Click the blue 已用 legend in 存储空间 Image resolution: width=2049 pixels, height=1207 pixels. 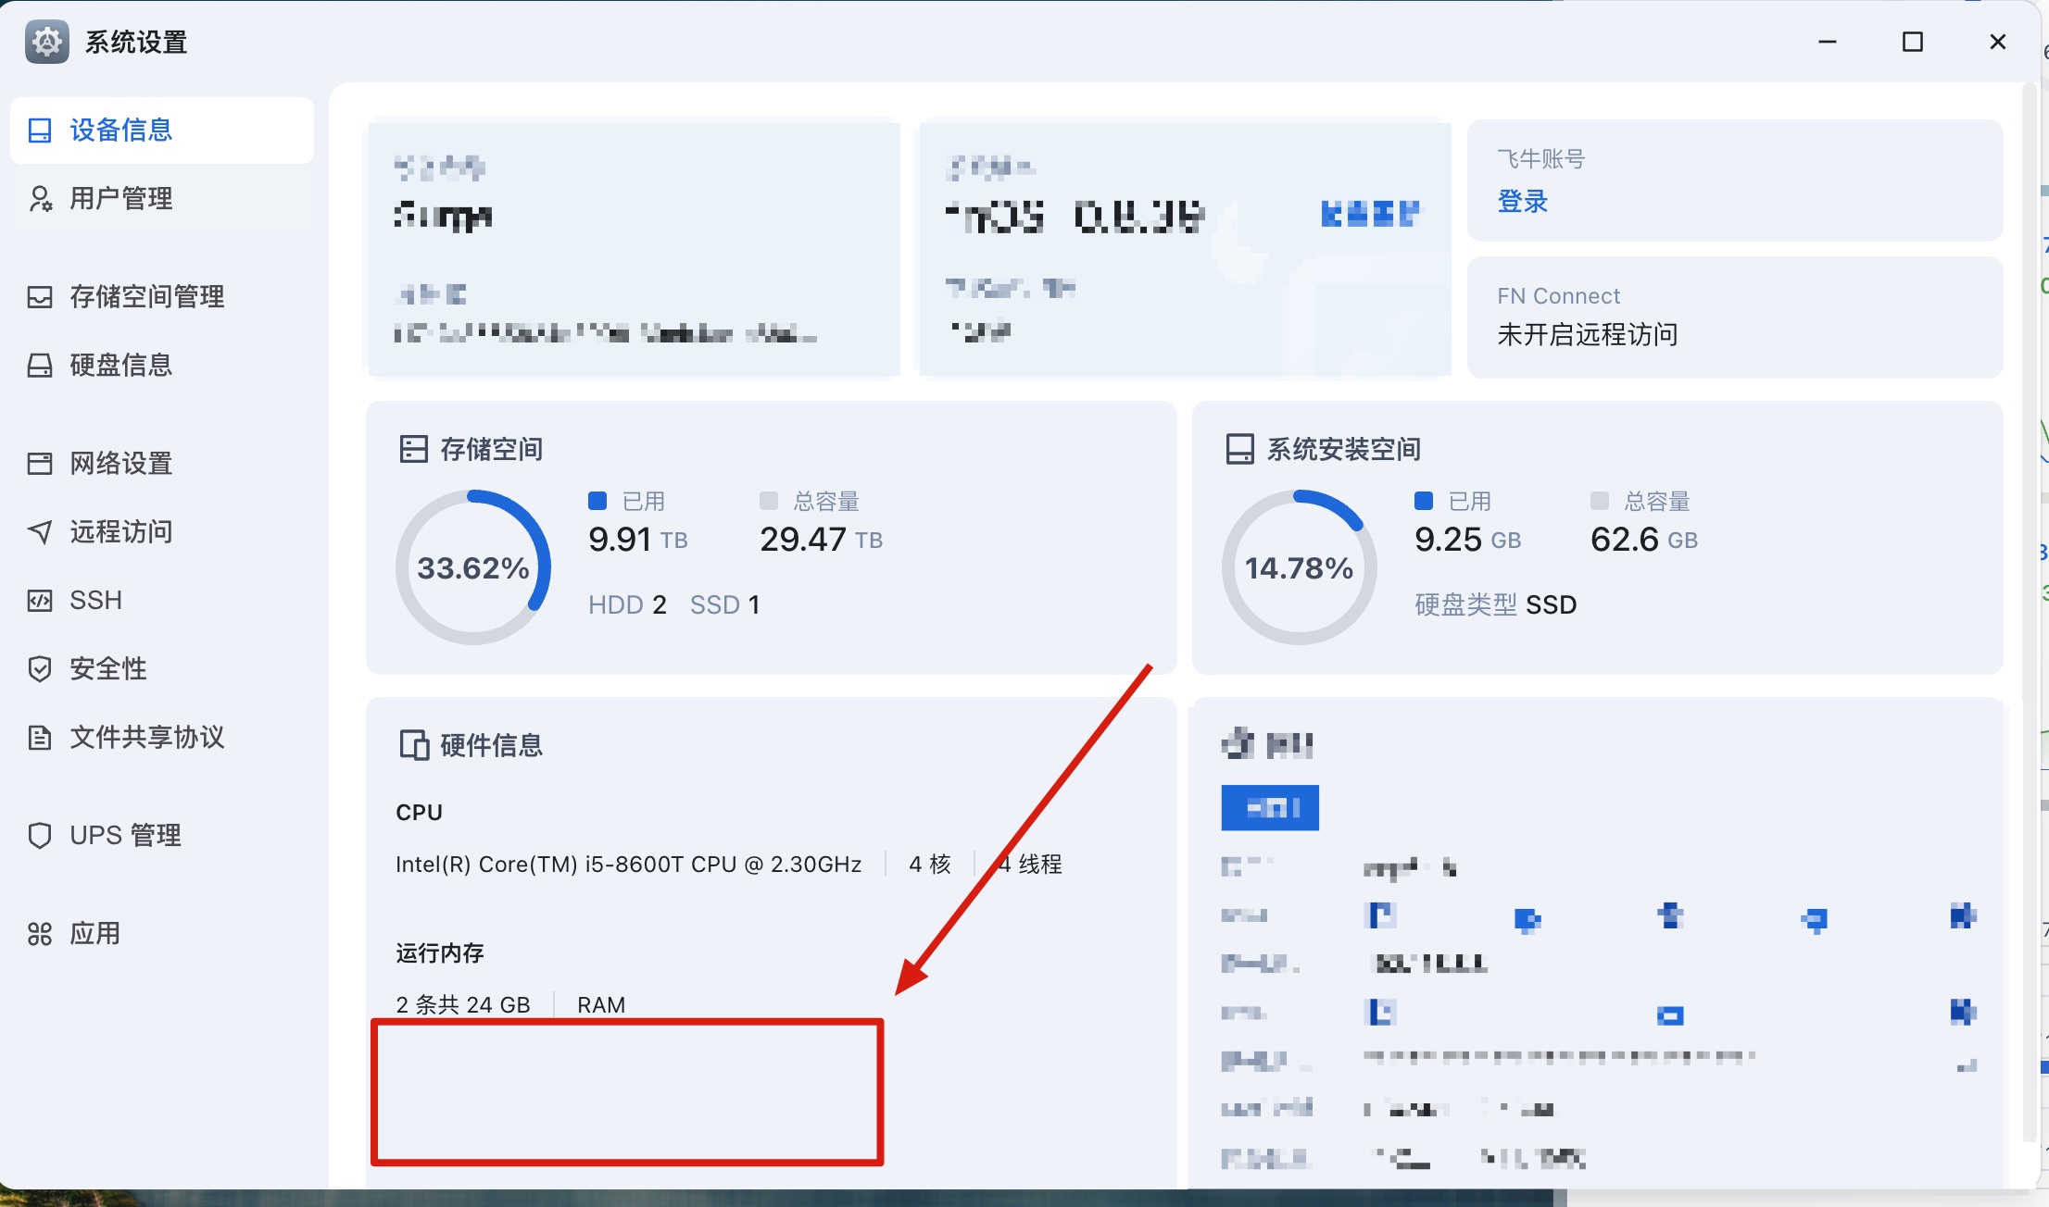(x=627, y=502)
